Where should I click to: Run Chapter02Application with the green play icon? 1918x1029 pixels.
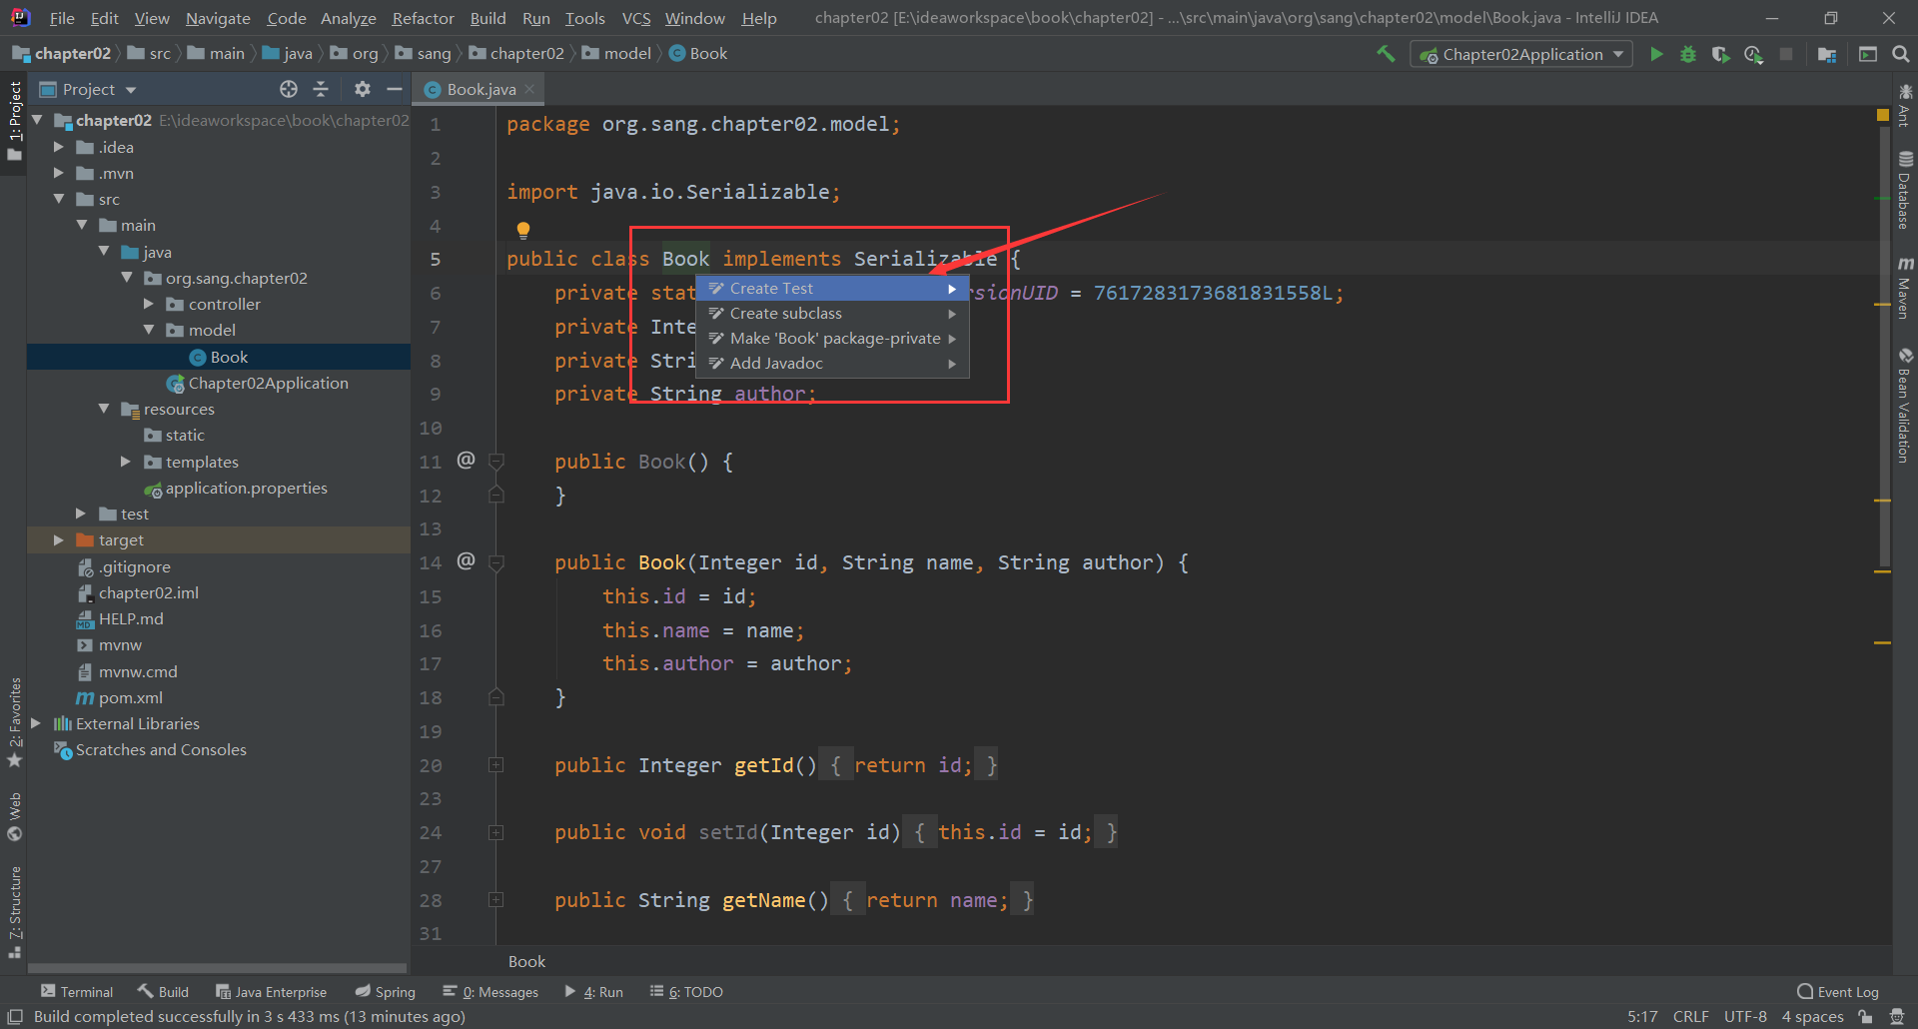tap(1656, 54)
